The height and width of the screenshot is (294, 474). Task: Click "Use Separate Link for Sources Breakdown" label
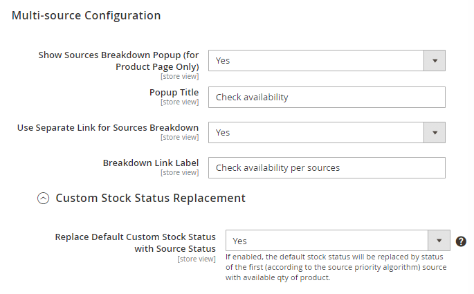pyautogui.click(x=108, y=127)
